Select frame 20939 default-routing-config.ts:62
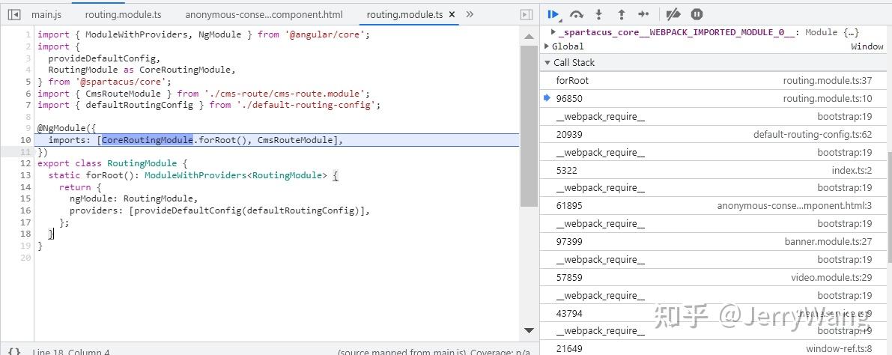 pyautogui.click(x=713, y=134)
